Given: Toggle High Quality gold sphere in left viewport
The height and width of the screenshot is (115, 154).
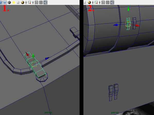Looking at the screenshot, I should (23, 3).
